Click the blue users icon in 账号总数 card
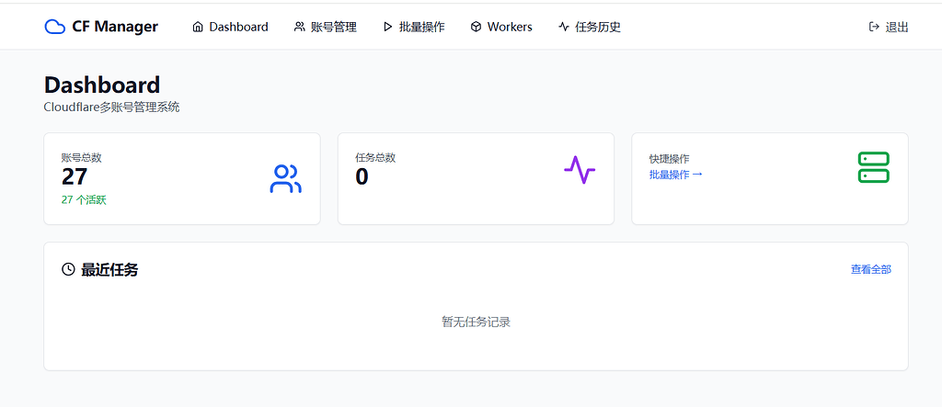Image resolution: width=942 pixels, height=407 pixels. (286, 179)
